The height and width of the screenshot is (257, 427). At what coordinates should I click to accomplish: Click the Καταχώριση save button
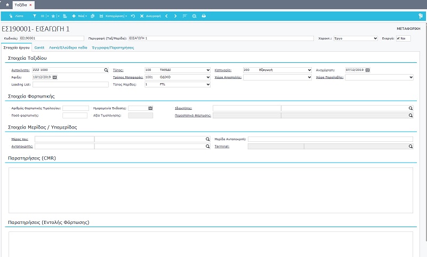(114, 17)
